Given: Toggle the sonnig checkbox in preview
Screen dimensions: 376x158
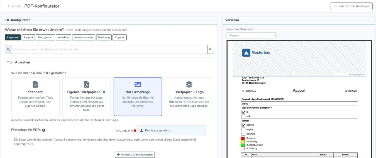Looking at the screenshot, I should coord(243,125).
